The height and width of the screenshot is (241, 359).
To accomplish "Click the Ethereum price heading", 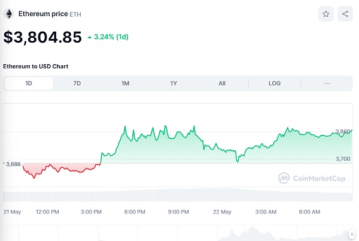I will click(42, 13).
